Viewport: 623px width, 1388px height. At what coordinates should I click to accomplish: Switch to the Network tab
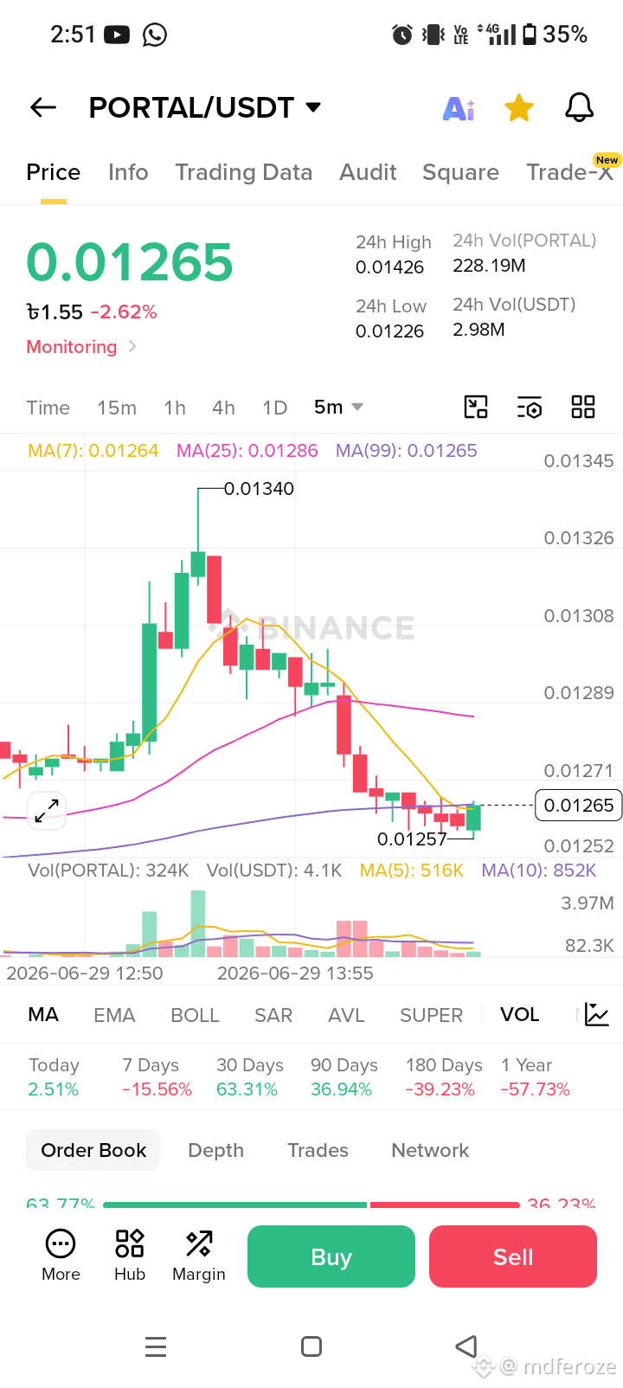430,1150
